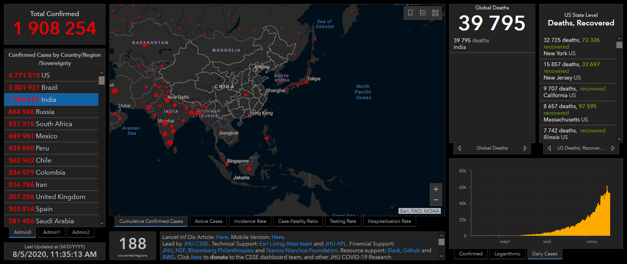This screenshot has width=627, height=264.
Task: Select the Admin2 tab
Action: tap(81, 232)
